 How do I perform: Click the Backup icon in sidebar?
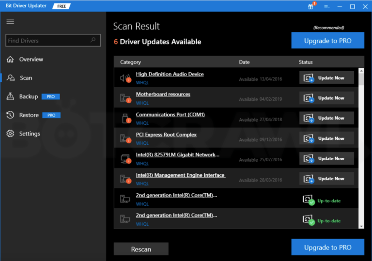[10, 96]
